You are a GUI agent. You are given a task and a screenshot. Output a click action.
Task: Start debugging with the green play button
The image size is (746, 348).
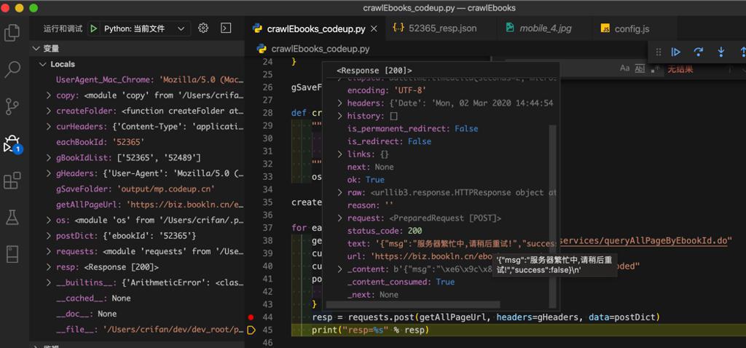coord(94,28)
